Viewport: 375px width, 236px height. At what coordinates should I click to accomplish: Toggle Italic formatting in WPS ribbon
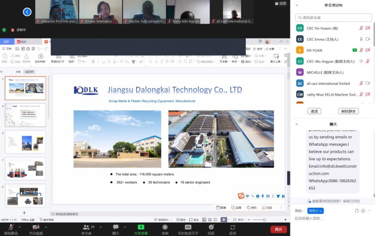(98, 61)
